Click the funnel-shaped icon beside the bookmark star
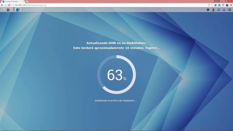Viewport: 233px width, 131px height. (x=209, y=5)
